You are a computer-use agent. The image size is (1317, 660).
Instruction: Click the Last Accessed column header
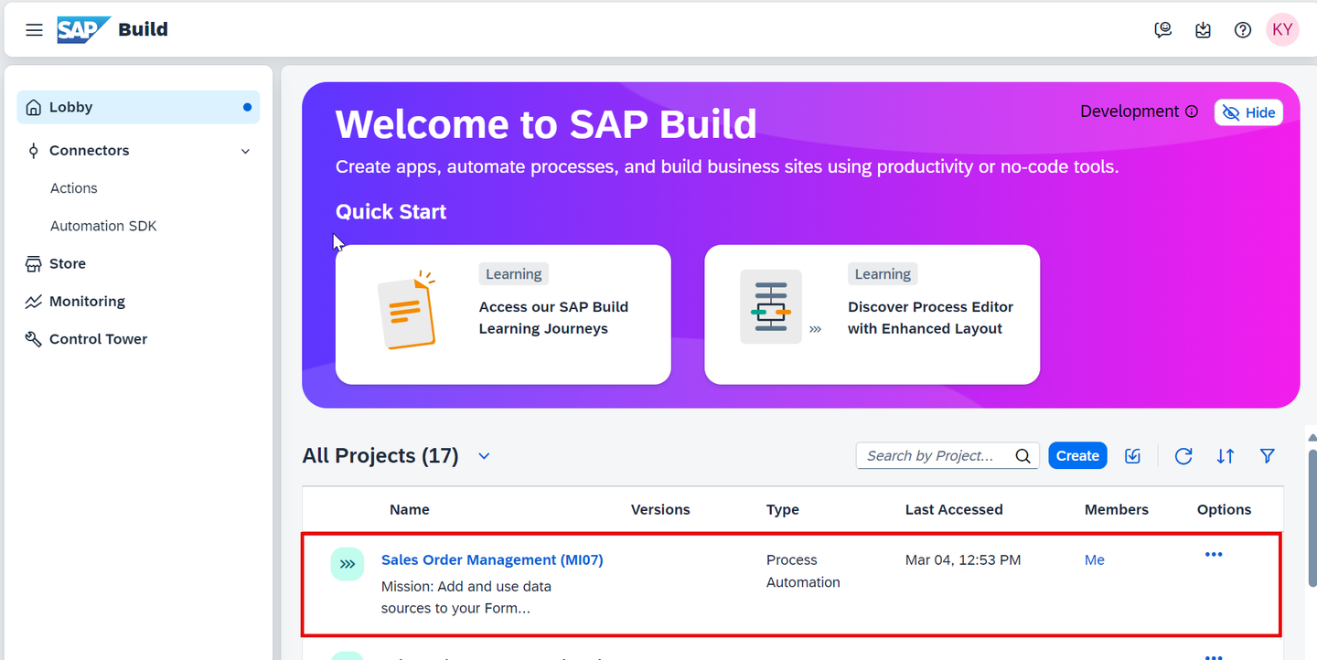click(x=954, y=510)
